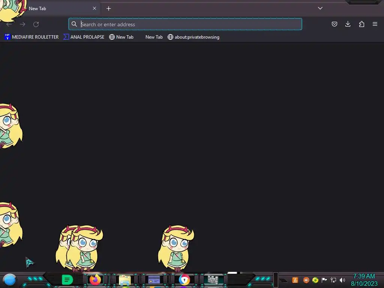Switch to Firefox in the taskbar
The width and height of the screenshot is (384, 288).
click(x=95, y=279)
